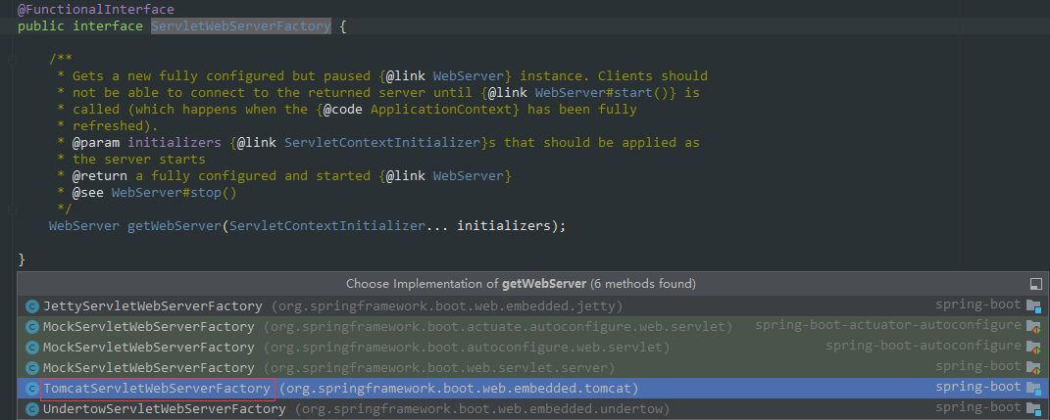Choose UndertowServletWebServerFactory implementation
1050x420 pixels.
(x=533, y=408)
